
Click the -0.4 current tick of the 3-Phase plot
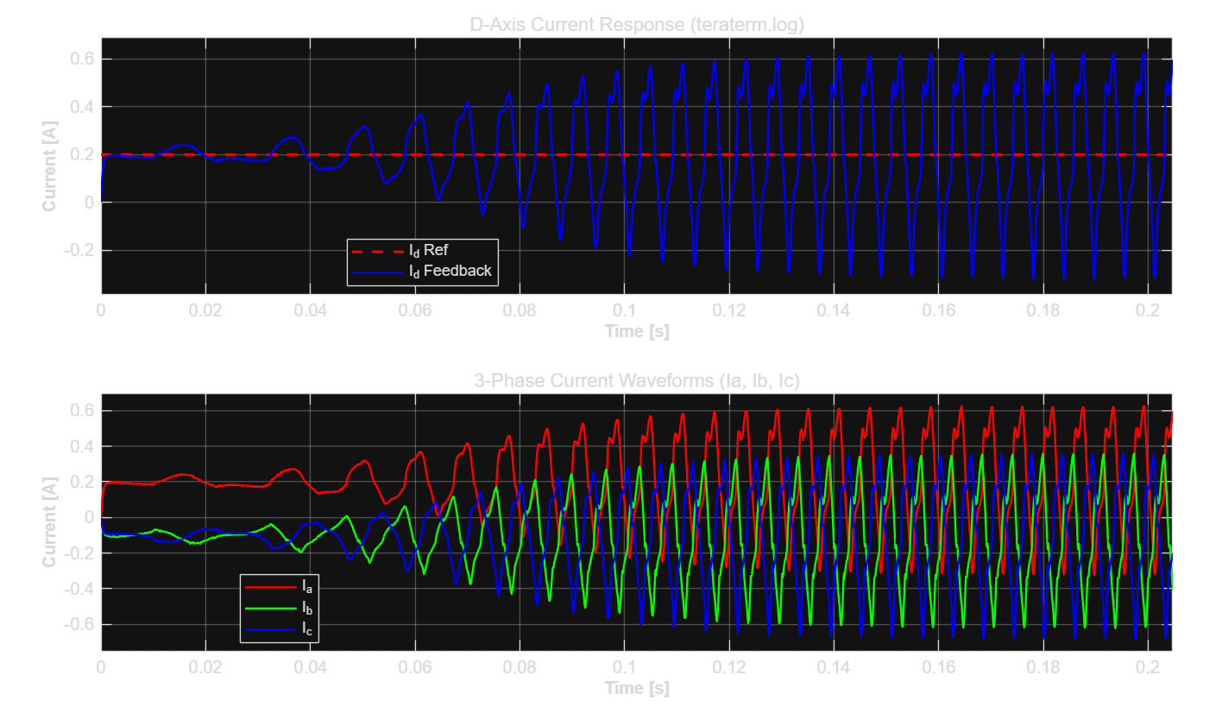[x=79, y=589]
